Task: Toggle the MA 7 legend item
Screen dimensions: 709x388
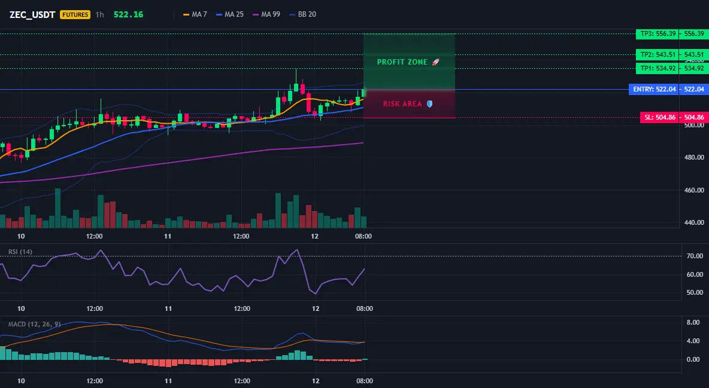Action: (x=195, y=14)
